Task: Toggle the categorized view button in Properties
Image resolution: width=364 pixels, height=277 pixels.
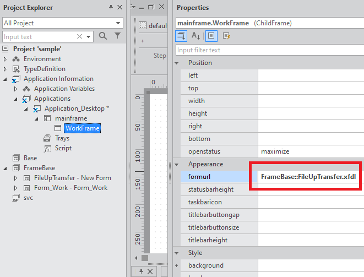Action: (x=181, y=36)
